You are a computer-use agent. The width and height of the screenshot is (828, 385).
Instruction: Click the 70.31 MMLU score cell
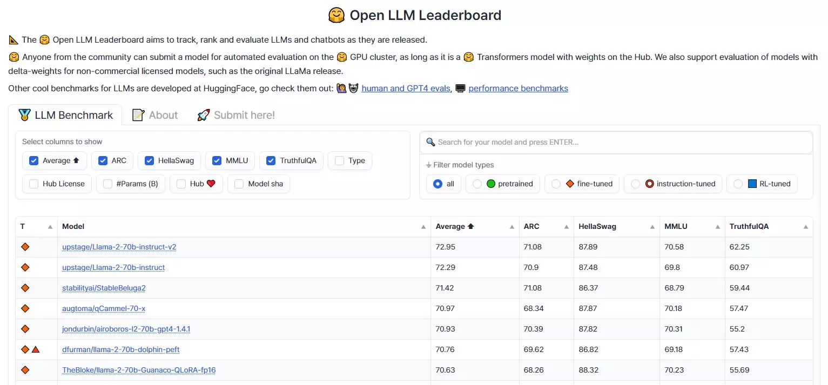pyautogui.click(x=692, y=329)
